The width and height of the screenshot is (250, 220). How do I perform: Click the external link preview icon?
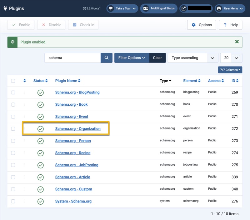click(183, 8)
